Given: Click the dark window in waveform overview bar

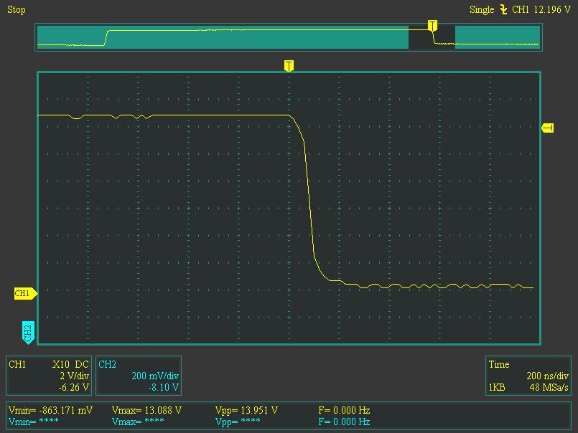Looking at the screenshot, I should click(432, 39).
